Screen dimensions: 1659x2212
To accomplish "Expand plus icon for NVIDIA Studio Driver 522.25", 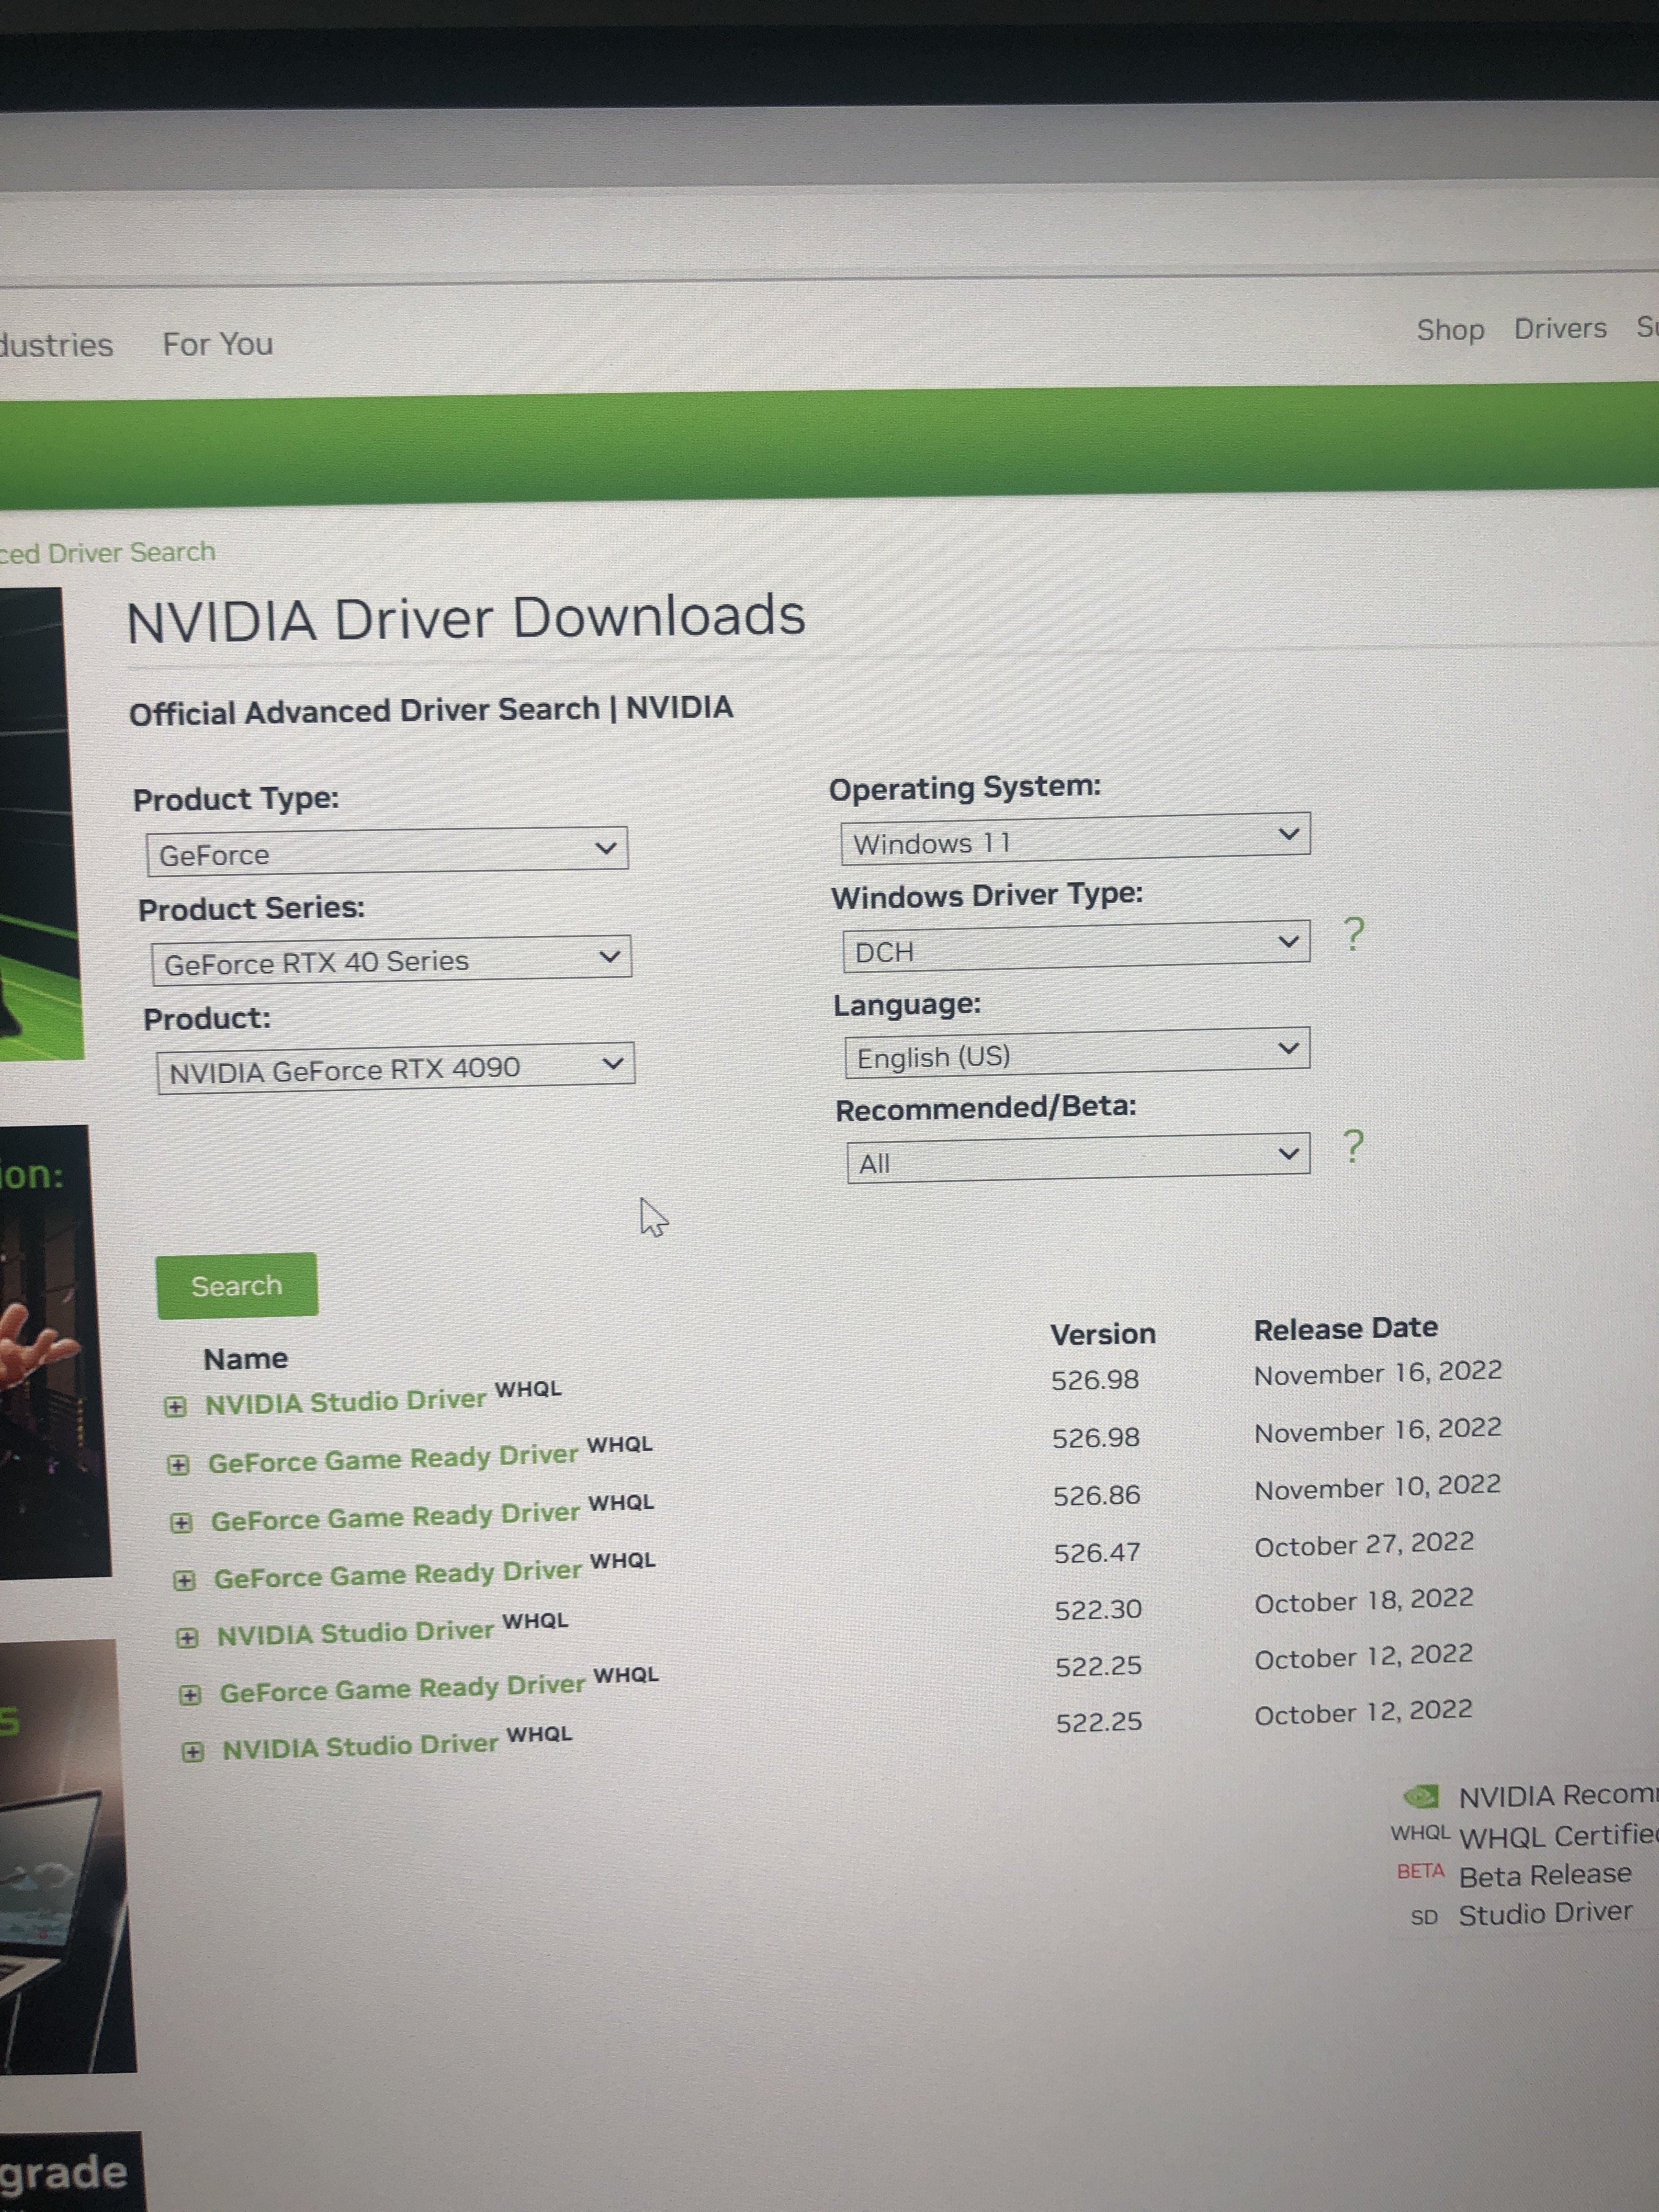I will click(x=193, y=1751).
